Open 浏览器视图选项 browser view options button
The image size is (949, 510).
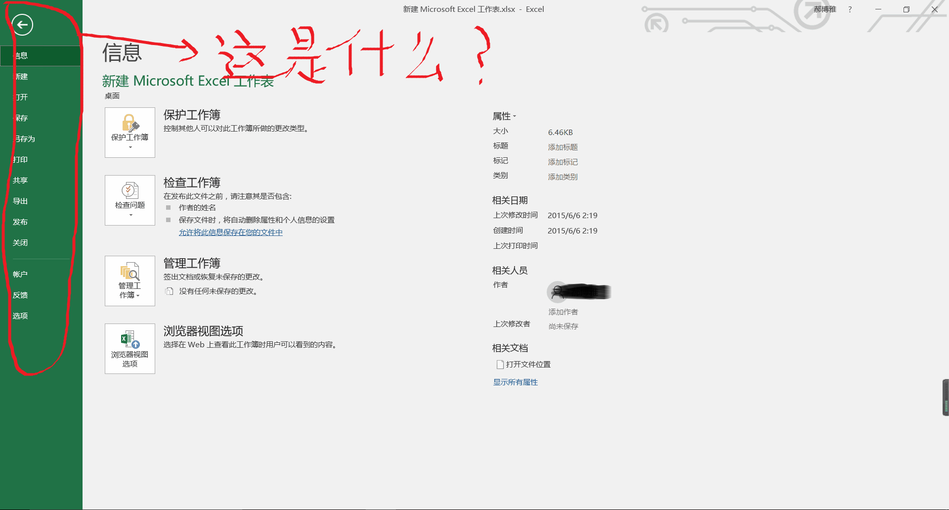(130, 349)
